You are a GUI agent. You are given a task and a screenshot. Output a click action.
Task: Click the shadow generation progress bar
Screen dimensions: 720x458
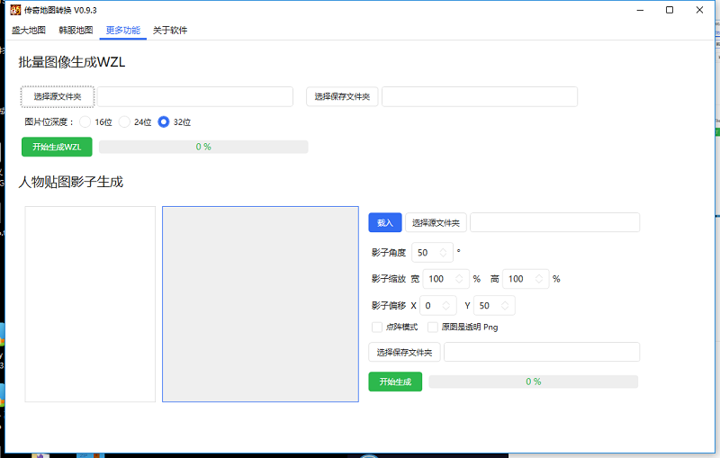tap(534, 382)
